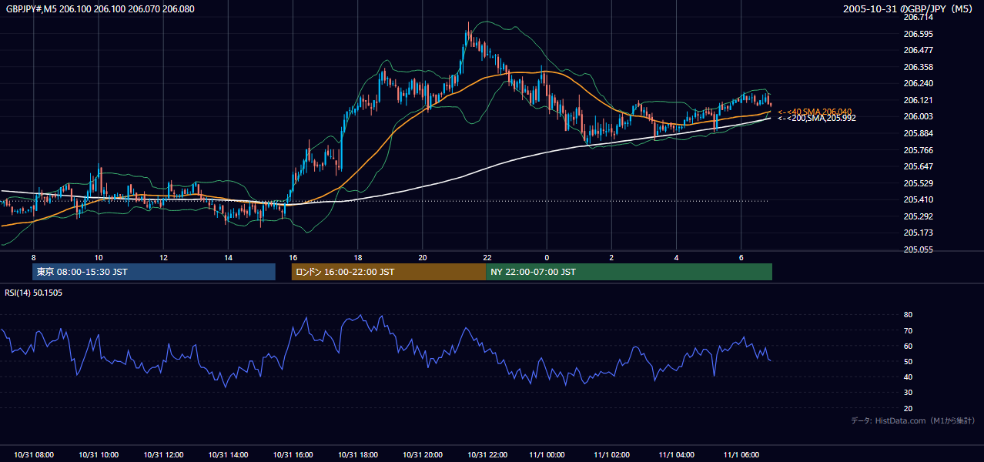Image resolution: width=984 pixels, height=462 pixels.
Task: Click hour label 6 under the price chart
Action: [741, 257]
